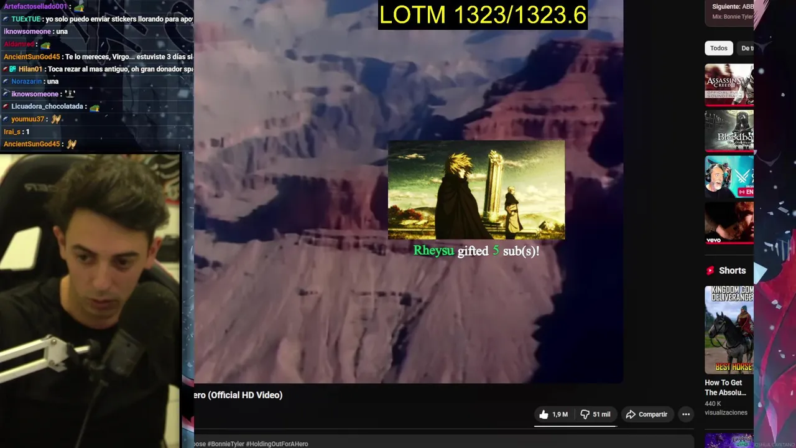
Task: Click chat username TUExTUE
Action: pos(26,19)
